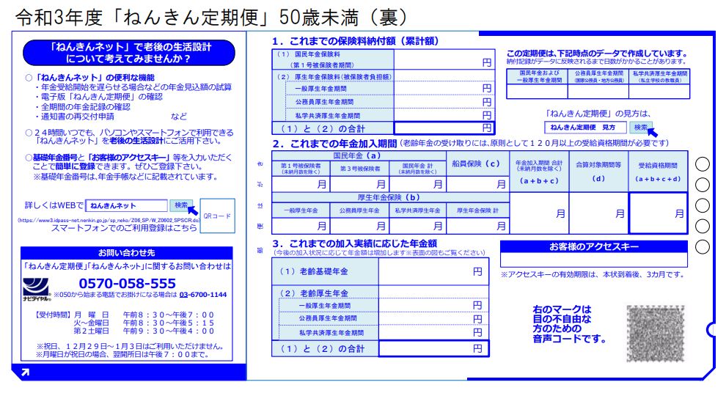Click the text 「ねんきんネット」の便利な機能

pyautogui.click(x=95, y=77)
